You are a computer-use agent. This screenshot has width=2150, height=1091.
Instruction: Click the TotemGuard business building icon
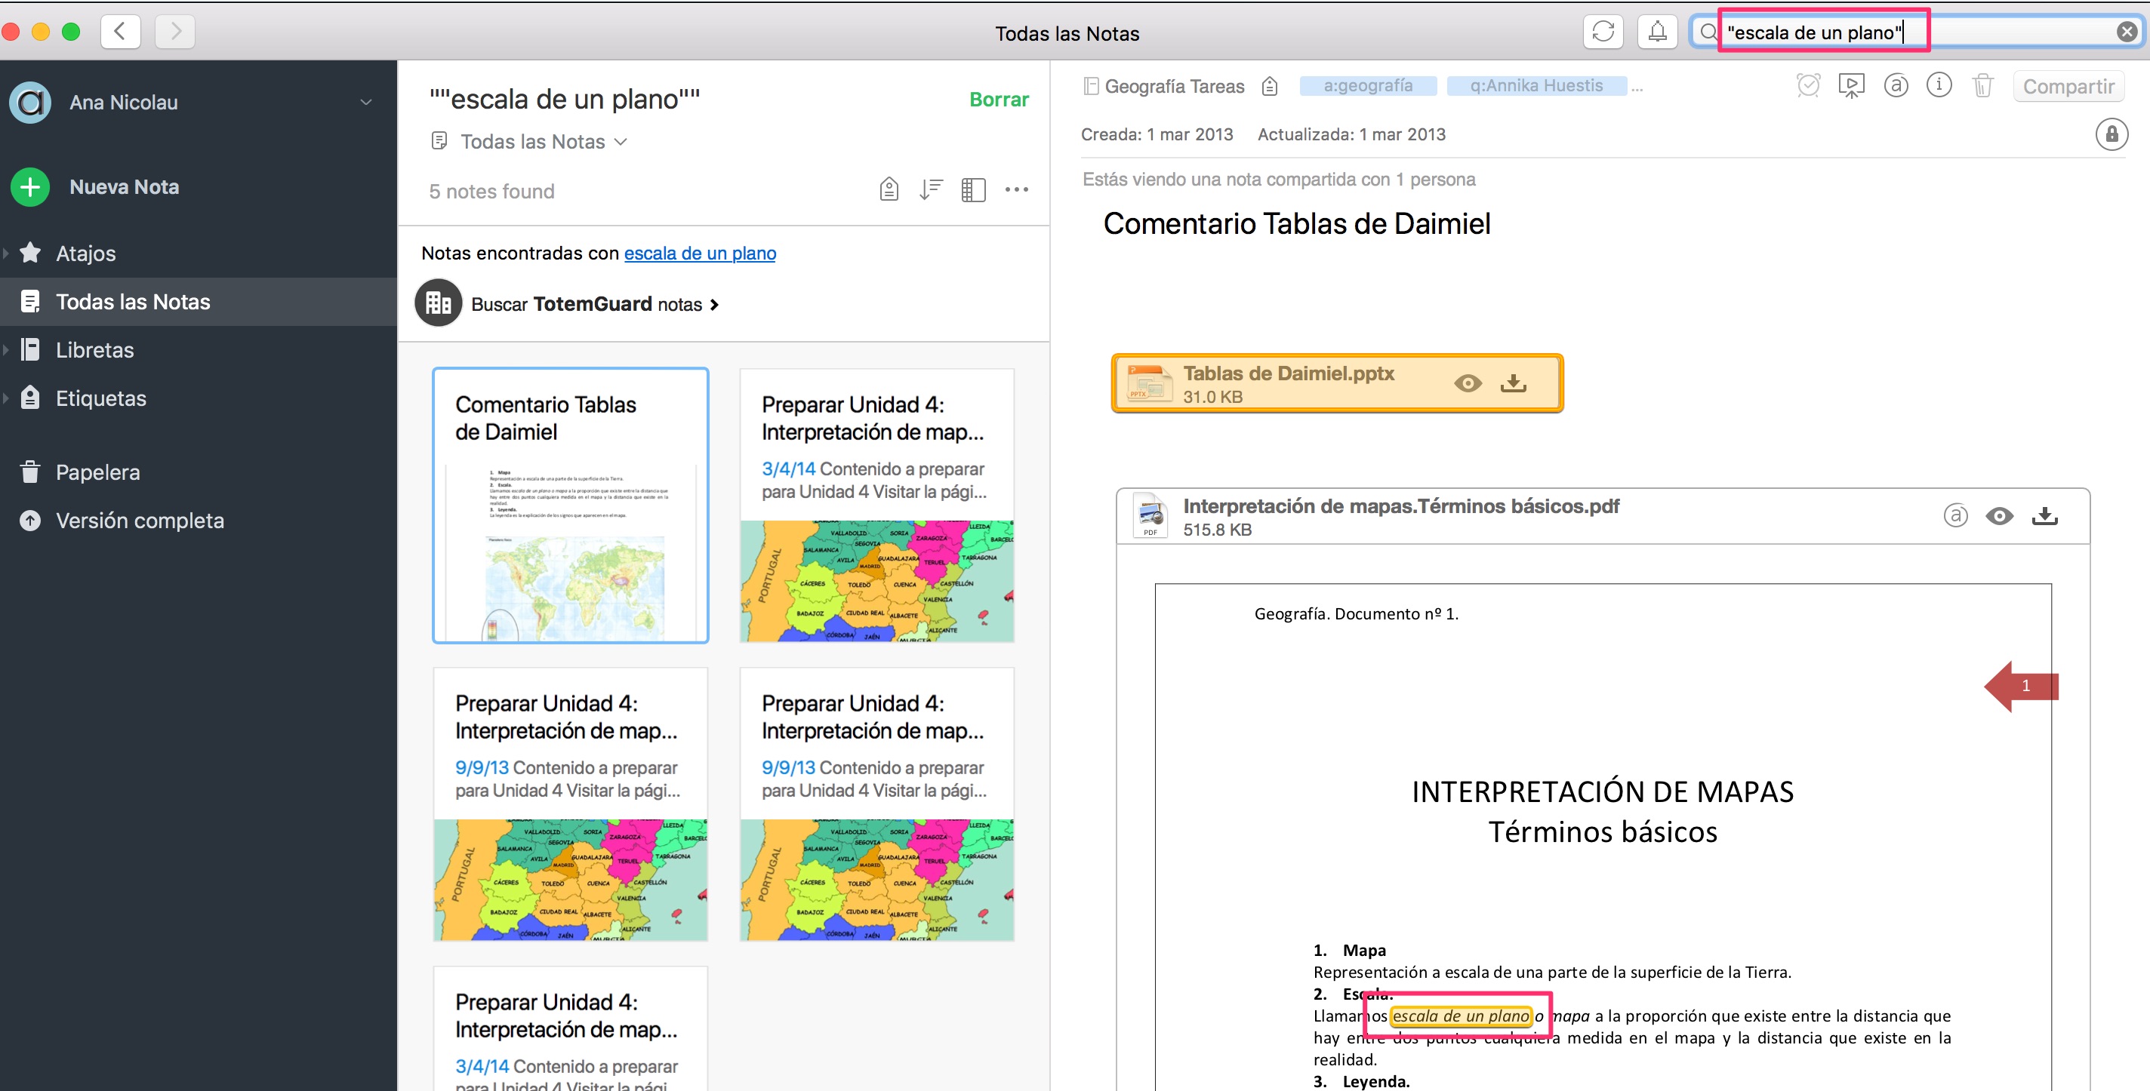click(x=438, y=303)
